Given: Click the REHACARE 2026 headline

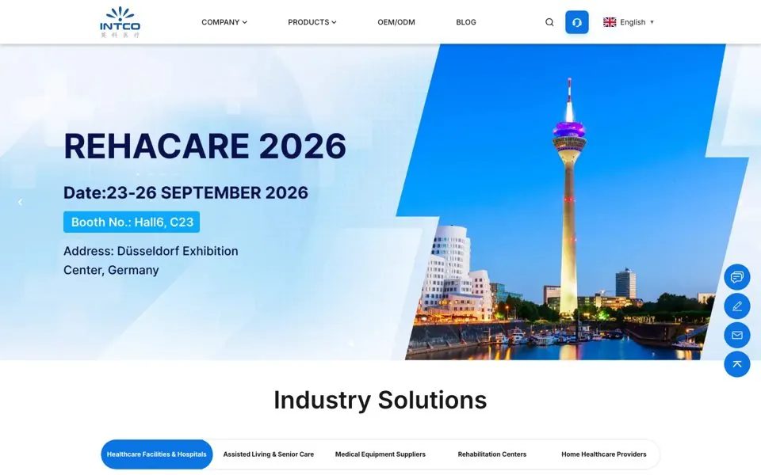Looking at the screenshot, I should [x=205, y=146].
